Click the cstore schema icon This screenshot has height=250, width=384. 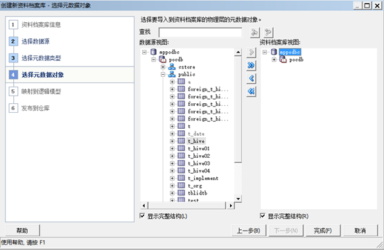coord(172,66)
